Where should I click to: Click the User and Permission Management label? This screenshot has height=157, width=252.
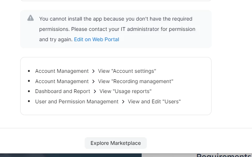coord(77,101)
